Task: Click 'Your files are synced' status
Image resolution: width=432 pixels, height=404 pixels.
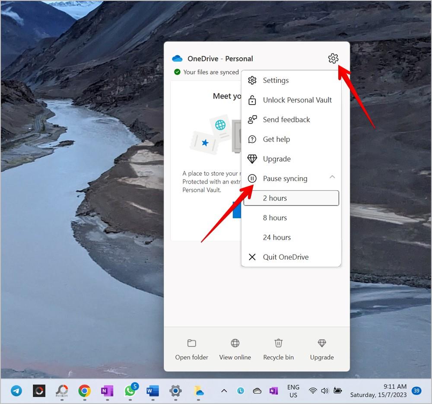Action: (206, 72)
